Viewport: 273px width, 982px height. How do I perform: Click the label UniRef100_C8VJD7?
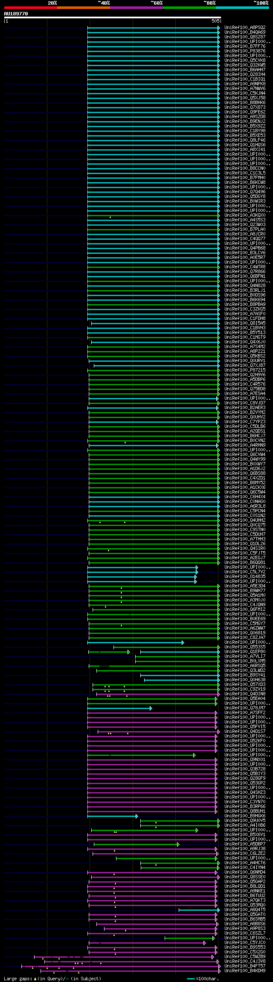[x=245, y=403]
